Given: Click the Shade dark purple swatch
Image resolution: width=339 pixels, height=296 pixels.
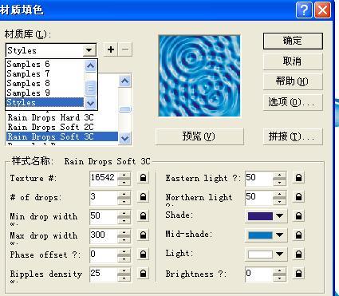Looking at the screenshot, I should coord(260,216).
